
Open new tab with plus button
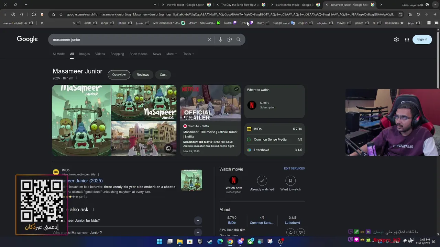(x=155, y=5)
